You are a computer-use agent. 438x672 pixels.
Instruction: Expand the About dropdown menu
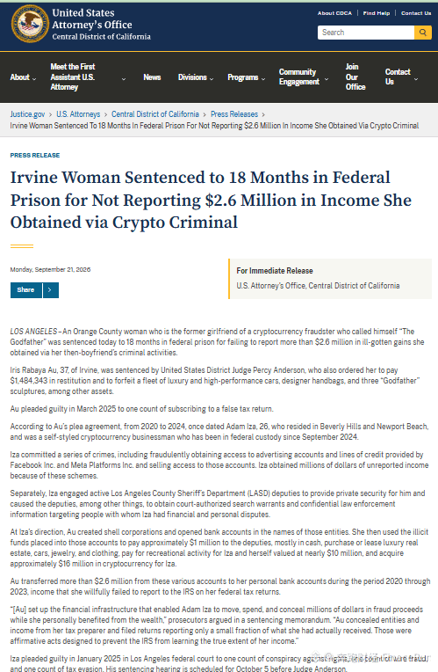tap(23, 77)
